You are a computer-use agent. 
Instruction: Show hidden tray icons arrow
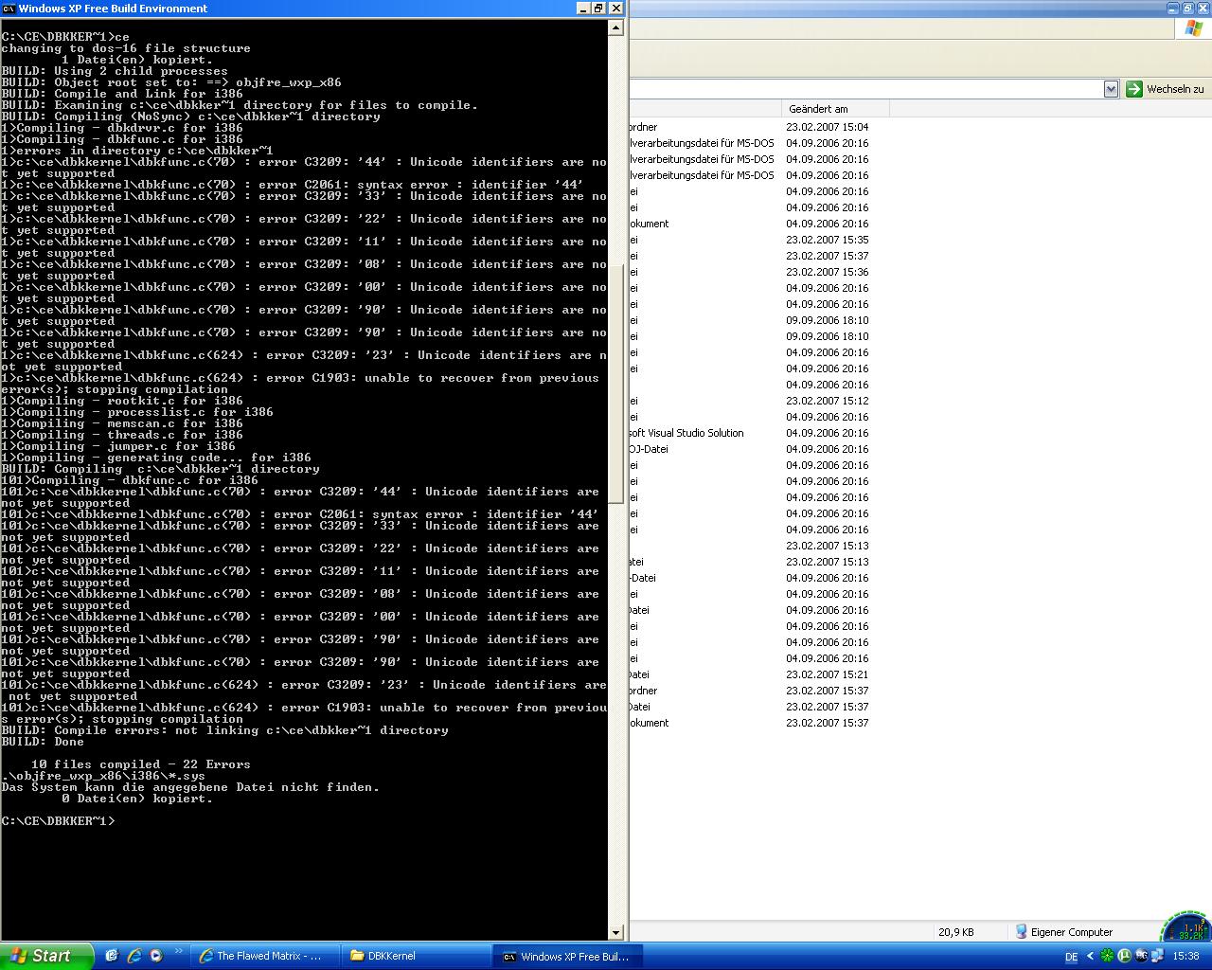pyautogui.click(x=1090, y=957)
